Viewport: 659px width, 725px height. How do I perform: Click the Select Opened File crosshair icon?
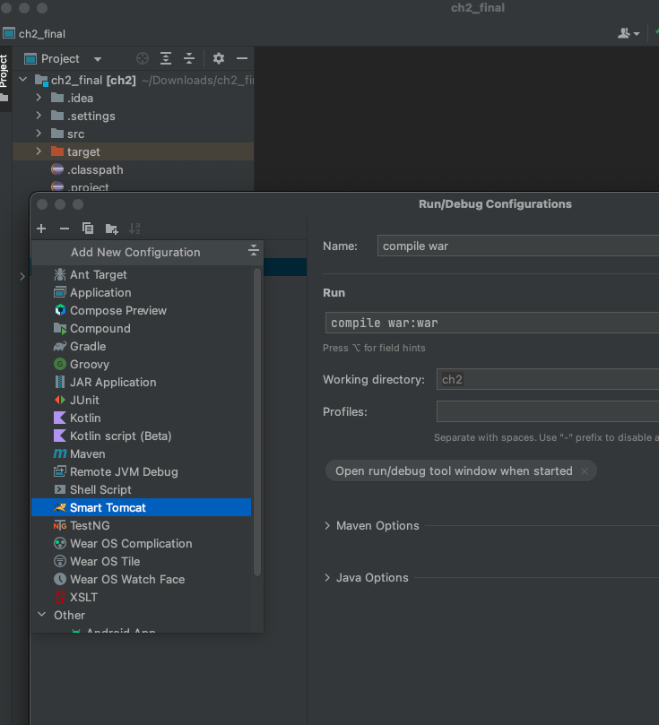coord(143,59)
